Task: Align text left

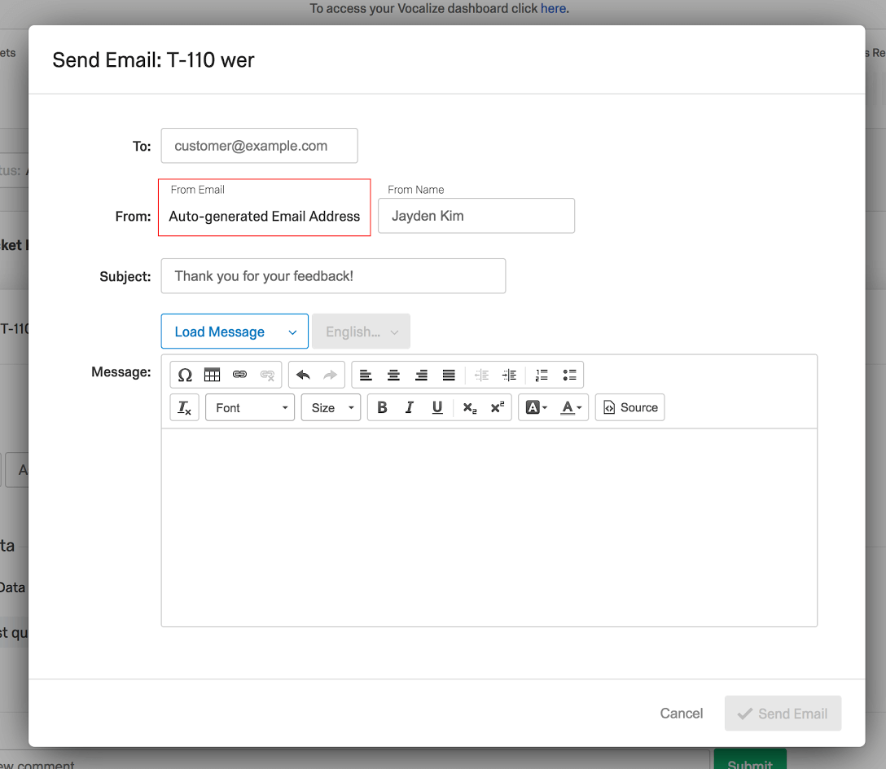Action: point(366,375)
